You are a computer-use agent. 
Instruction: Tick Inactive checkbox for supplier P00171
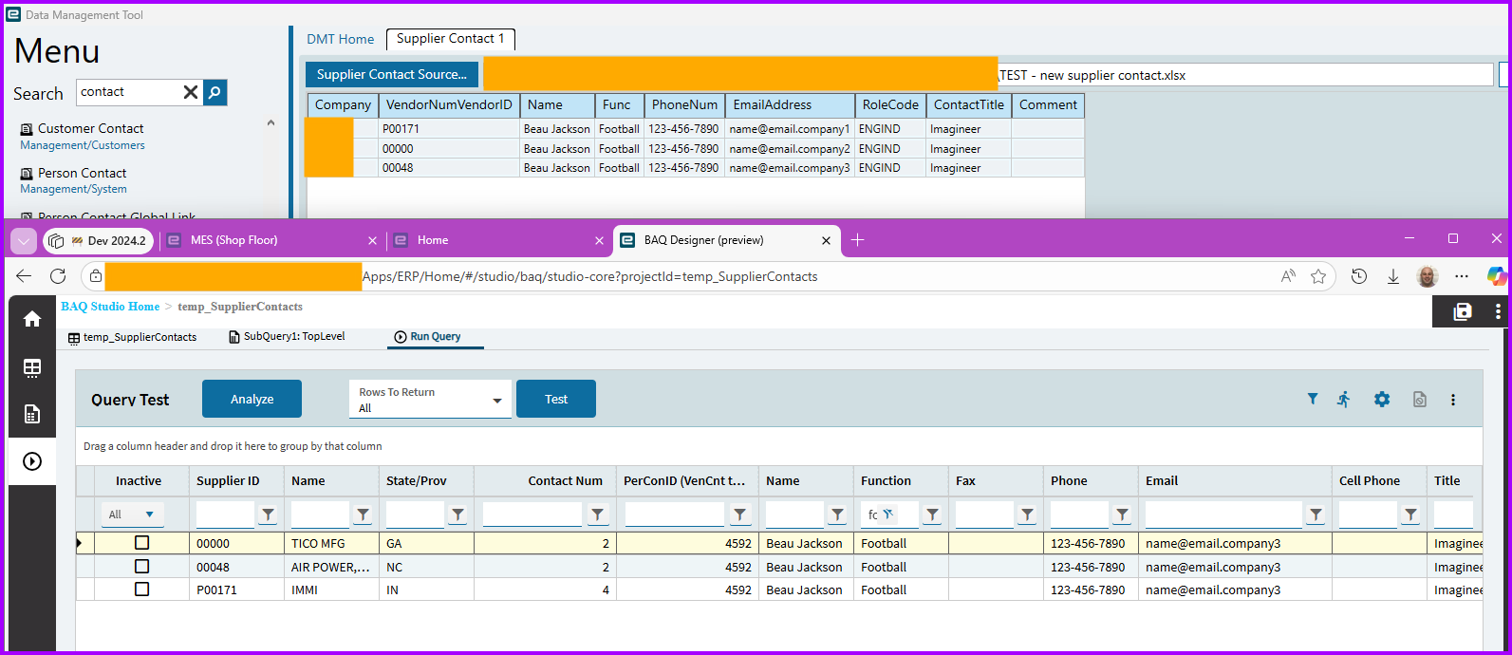point(142,589)
